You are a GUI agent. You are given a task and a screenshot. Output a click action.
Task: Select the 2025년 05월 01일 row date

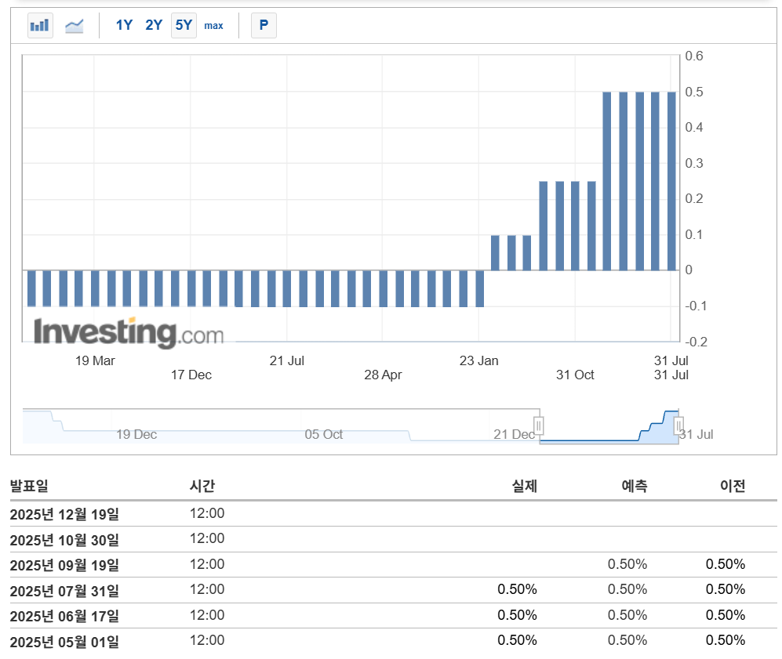tap(64, 642)
